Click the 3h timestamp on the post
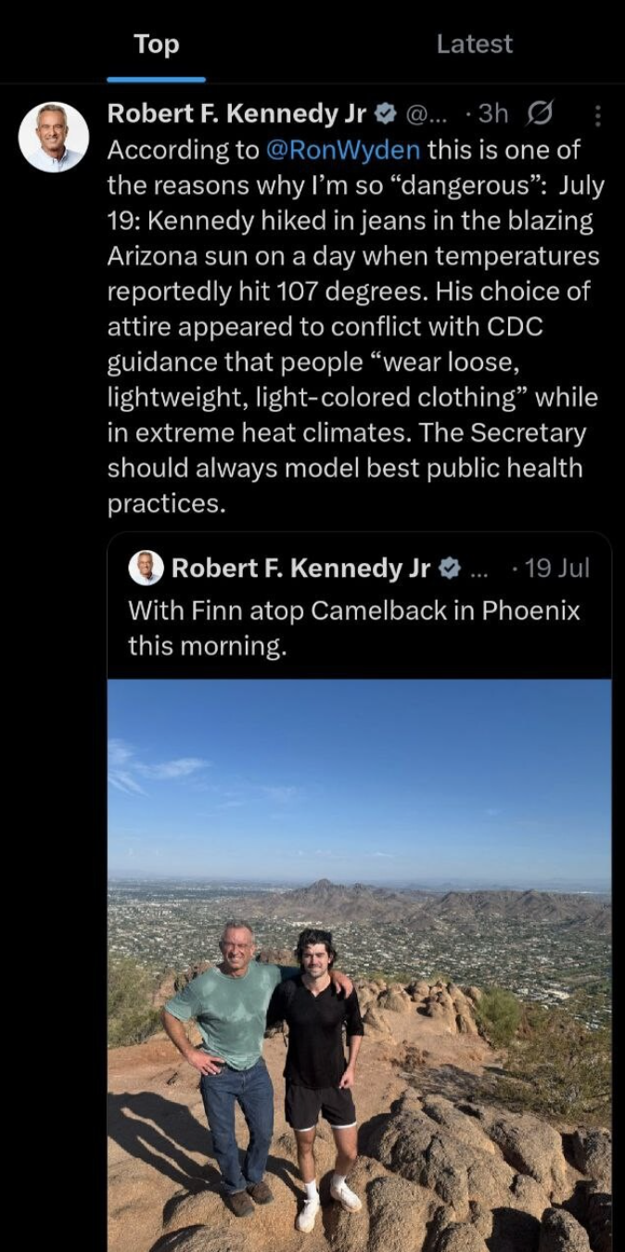This screenshot has width=625, height=1252. click(490, 114)
